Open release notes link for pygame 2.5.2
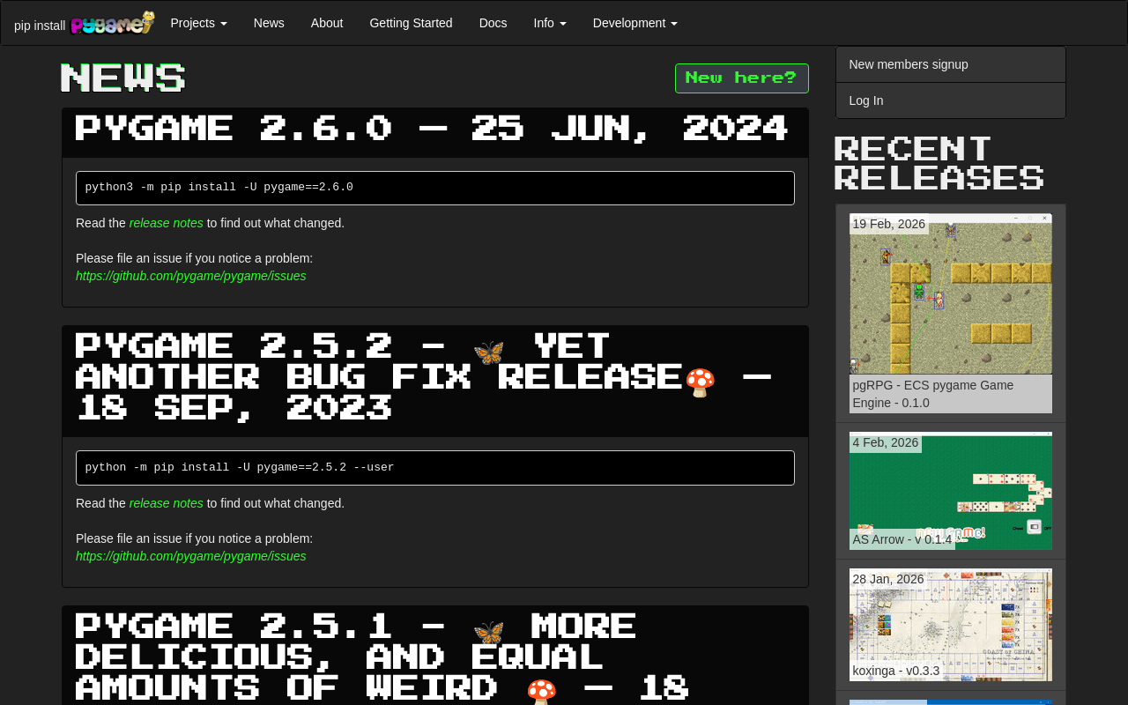Viewport: 1128px width, 705px height. (x=166, y=503)
